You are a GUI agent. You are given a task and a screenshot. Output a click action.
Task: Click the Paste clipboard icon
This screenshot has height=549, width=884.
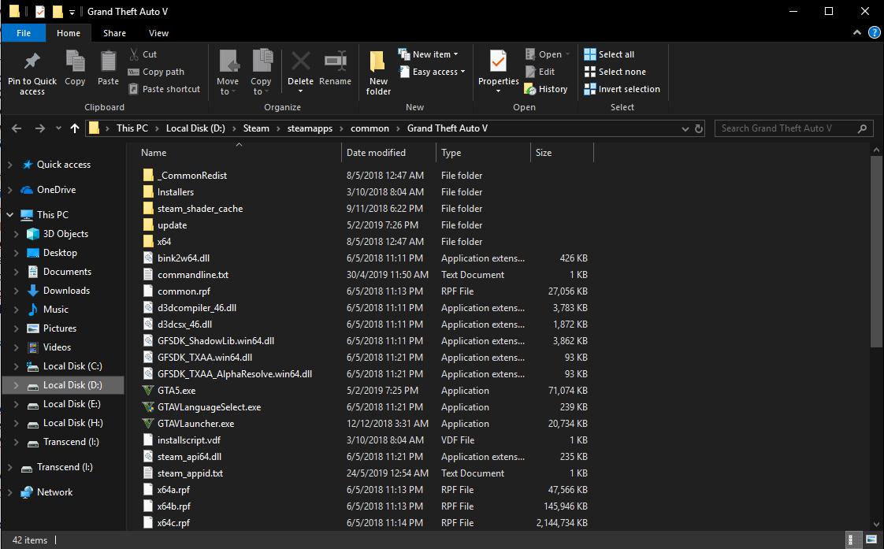point(108,61)
